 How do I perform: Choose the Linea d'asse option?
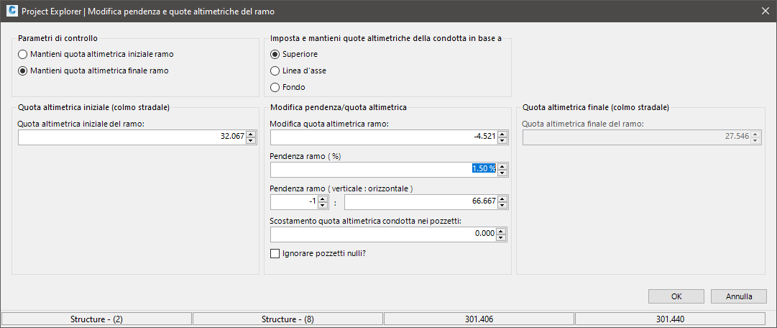tap(275, 70)
